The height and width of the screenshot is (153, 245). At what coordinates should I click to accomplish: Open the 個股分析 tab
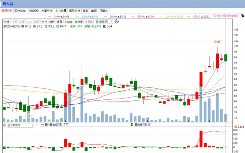[x=74, y=11]
